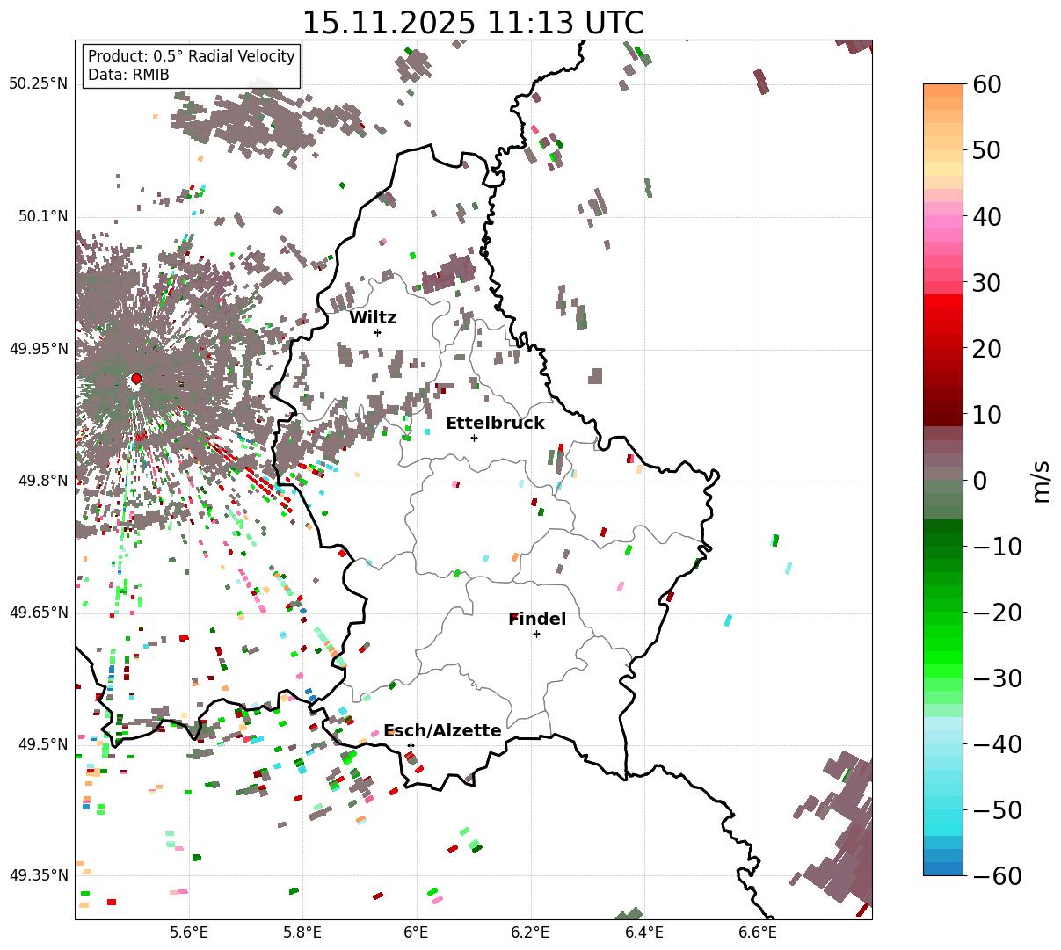Viewport: 1061px width, 950px height.
Task: Click the colorbar tick label 0
Action: point(981,480)
